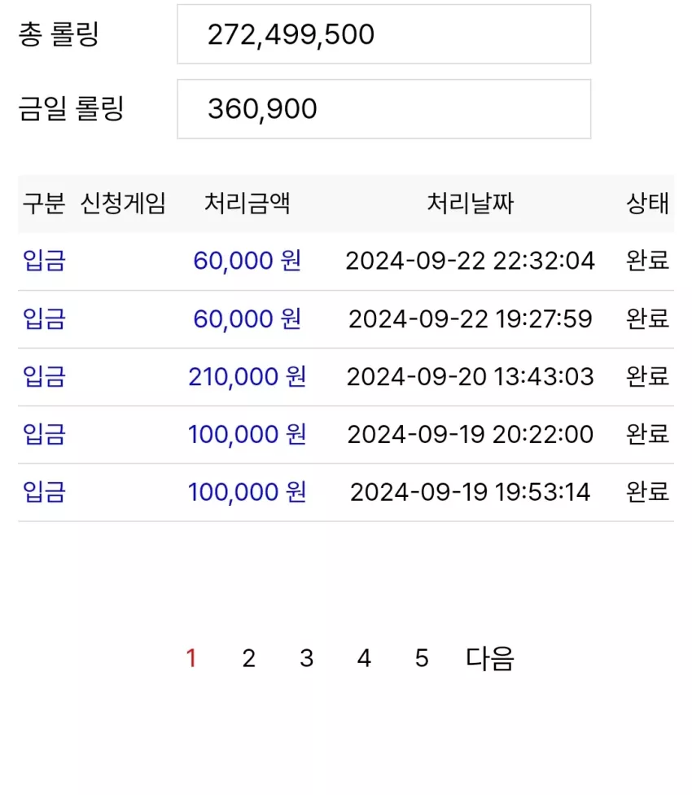Click the date 2024-09-22 19:27:59
Viewport: 692px width, 795px height.
(470, 319)
